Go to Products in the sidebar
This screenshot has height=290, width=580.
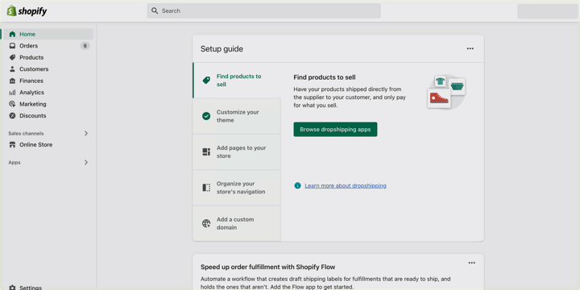(x=48, y=57)
